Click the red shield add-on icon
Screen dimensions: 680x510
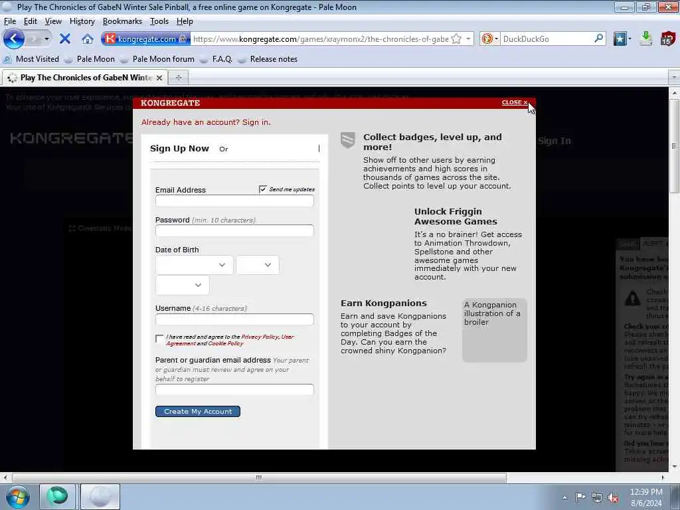pyautogui.click(x=668, y=39)
